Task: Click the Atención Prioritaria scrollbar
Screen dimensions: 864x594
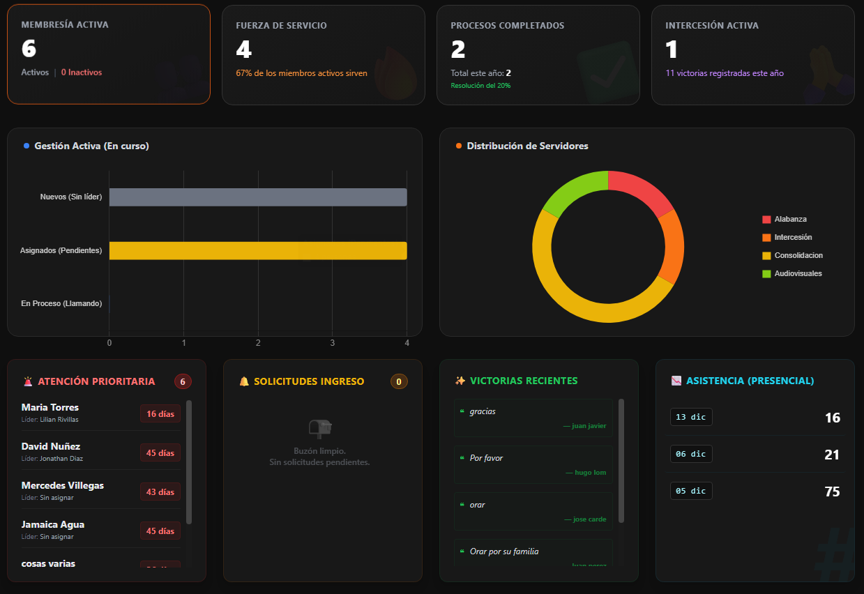Action: [189, 462]
